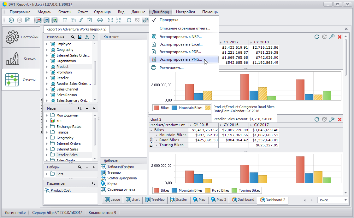Open the top chart's wrench settings
Image resolution: width=354 pixels, height=218 pixels.
(332, 37)
